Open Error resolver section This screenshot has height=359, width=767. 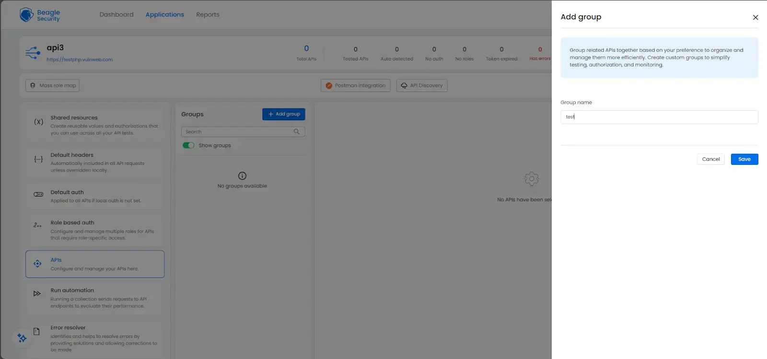pos(95,338)
